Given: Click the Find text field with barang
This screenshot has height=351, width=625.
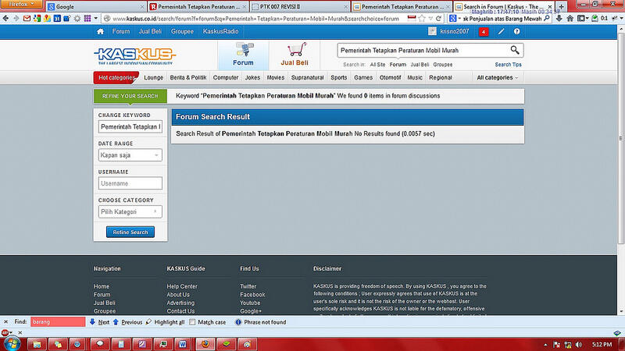Looking at the screenshot, I should [58, 322].
